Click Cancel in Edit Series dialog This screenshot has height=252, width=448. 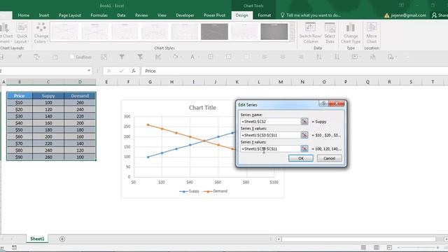click(x=329, y=158)
